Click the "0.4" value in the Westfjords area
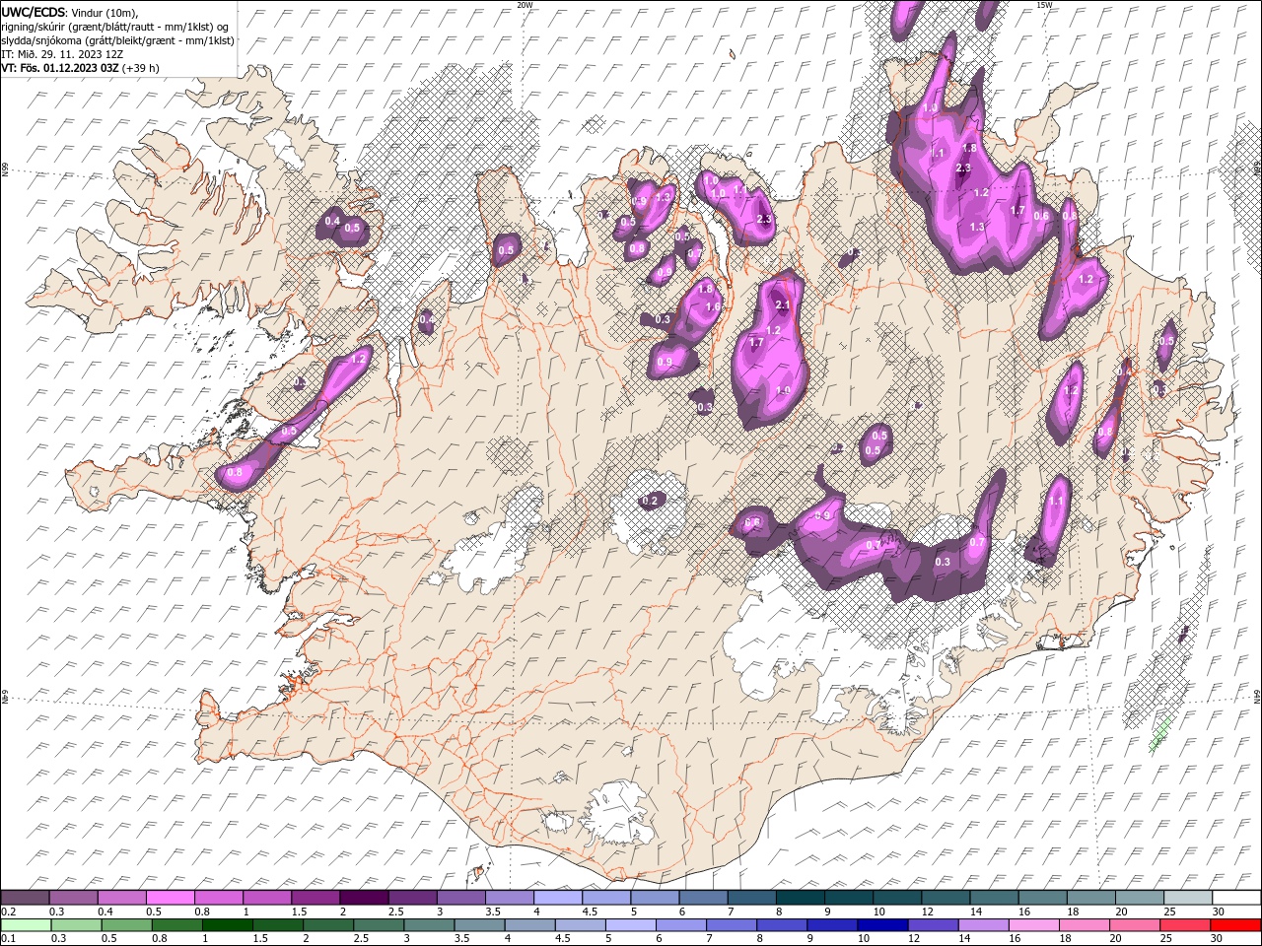Screen dimensions: 1262x946 pyautogui.click(x=332, y=222)
